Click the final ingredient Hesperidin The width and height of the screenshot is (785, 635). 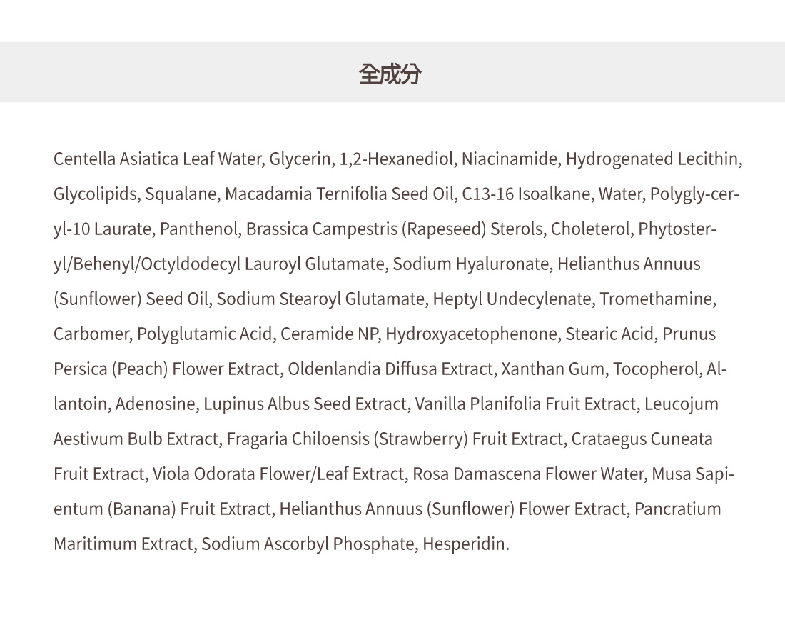pyautogui.click(x=465, y=544)
